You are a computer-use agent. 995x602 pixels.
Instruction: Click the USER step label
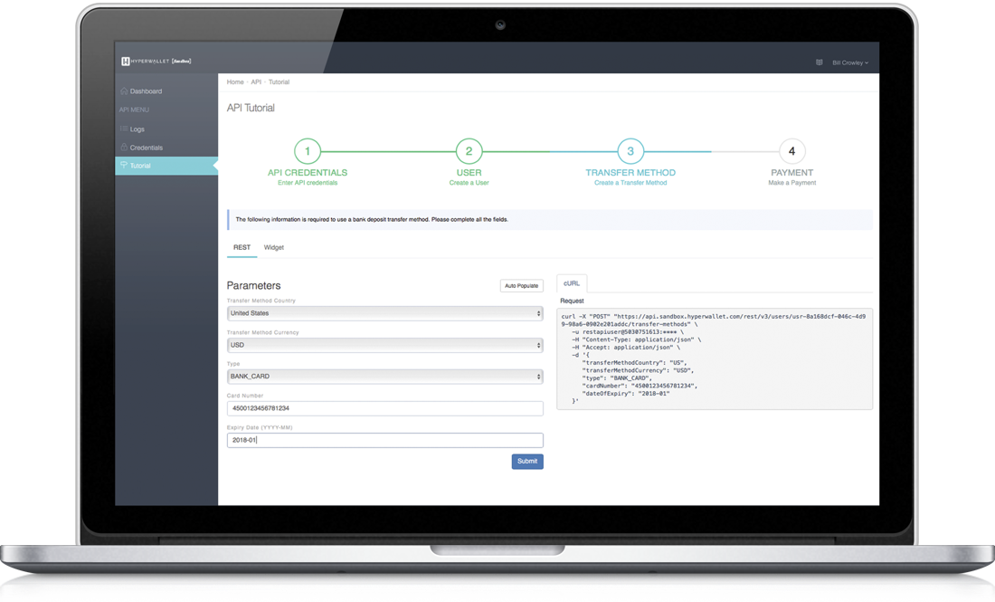[469, 173]
